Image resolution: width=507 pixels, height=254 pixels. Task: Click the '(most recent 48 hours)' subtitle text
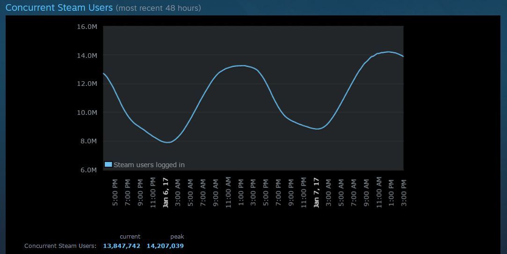click(158, 8)
